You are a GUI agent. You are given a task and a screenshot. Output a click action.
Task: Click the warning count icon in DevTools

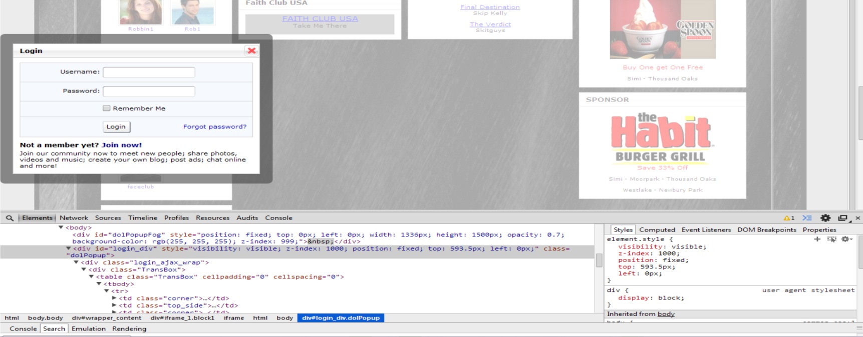point(789,218)
